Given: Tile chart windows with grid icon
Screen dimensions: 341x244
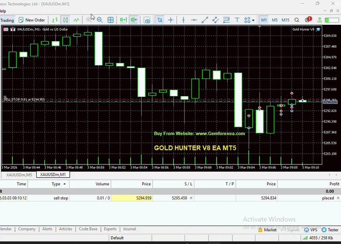Looking at the screenshot, I should [x=110, y=20].
